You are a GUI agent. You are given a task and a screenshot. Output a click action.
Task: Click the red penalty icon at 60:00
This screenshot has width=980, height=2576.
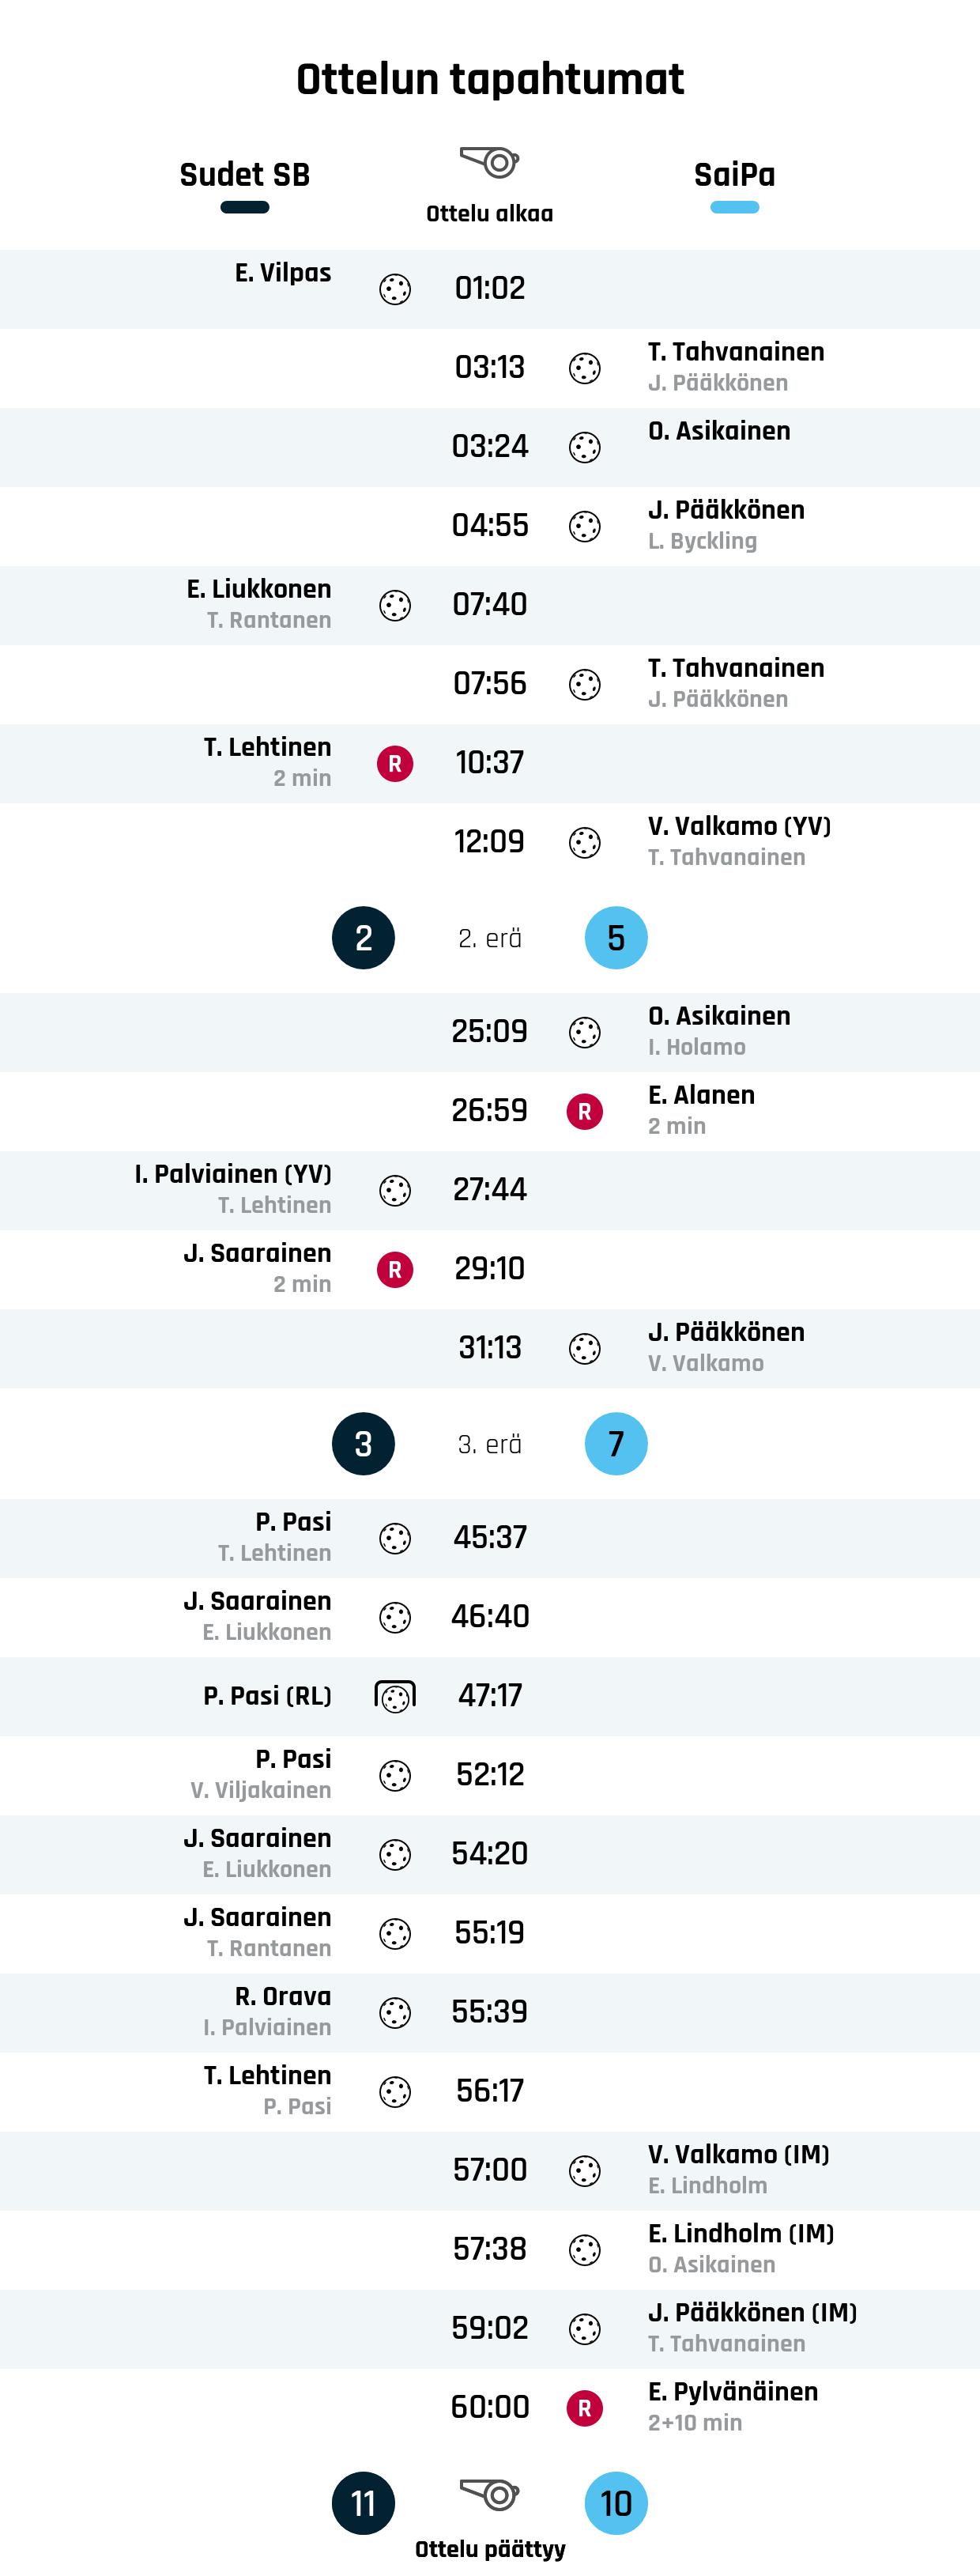pyautogui.click(x=585, y=2408)
